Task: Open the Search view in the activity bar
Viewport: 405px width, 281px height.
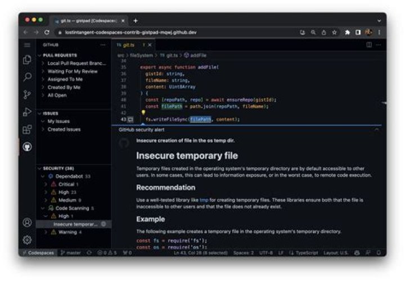Action: pyautogui.click(x=27, y=77)
